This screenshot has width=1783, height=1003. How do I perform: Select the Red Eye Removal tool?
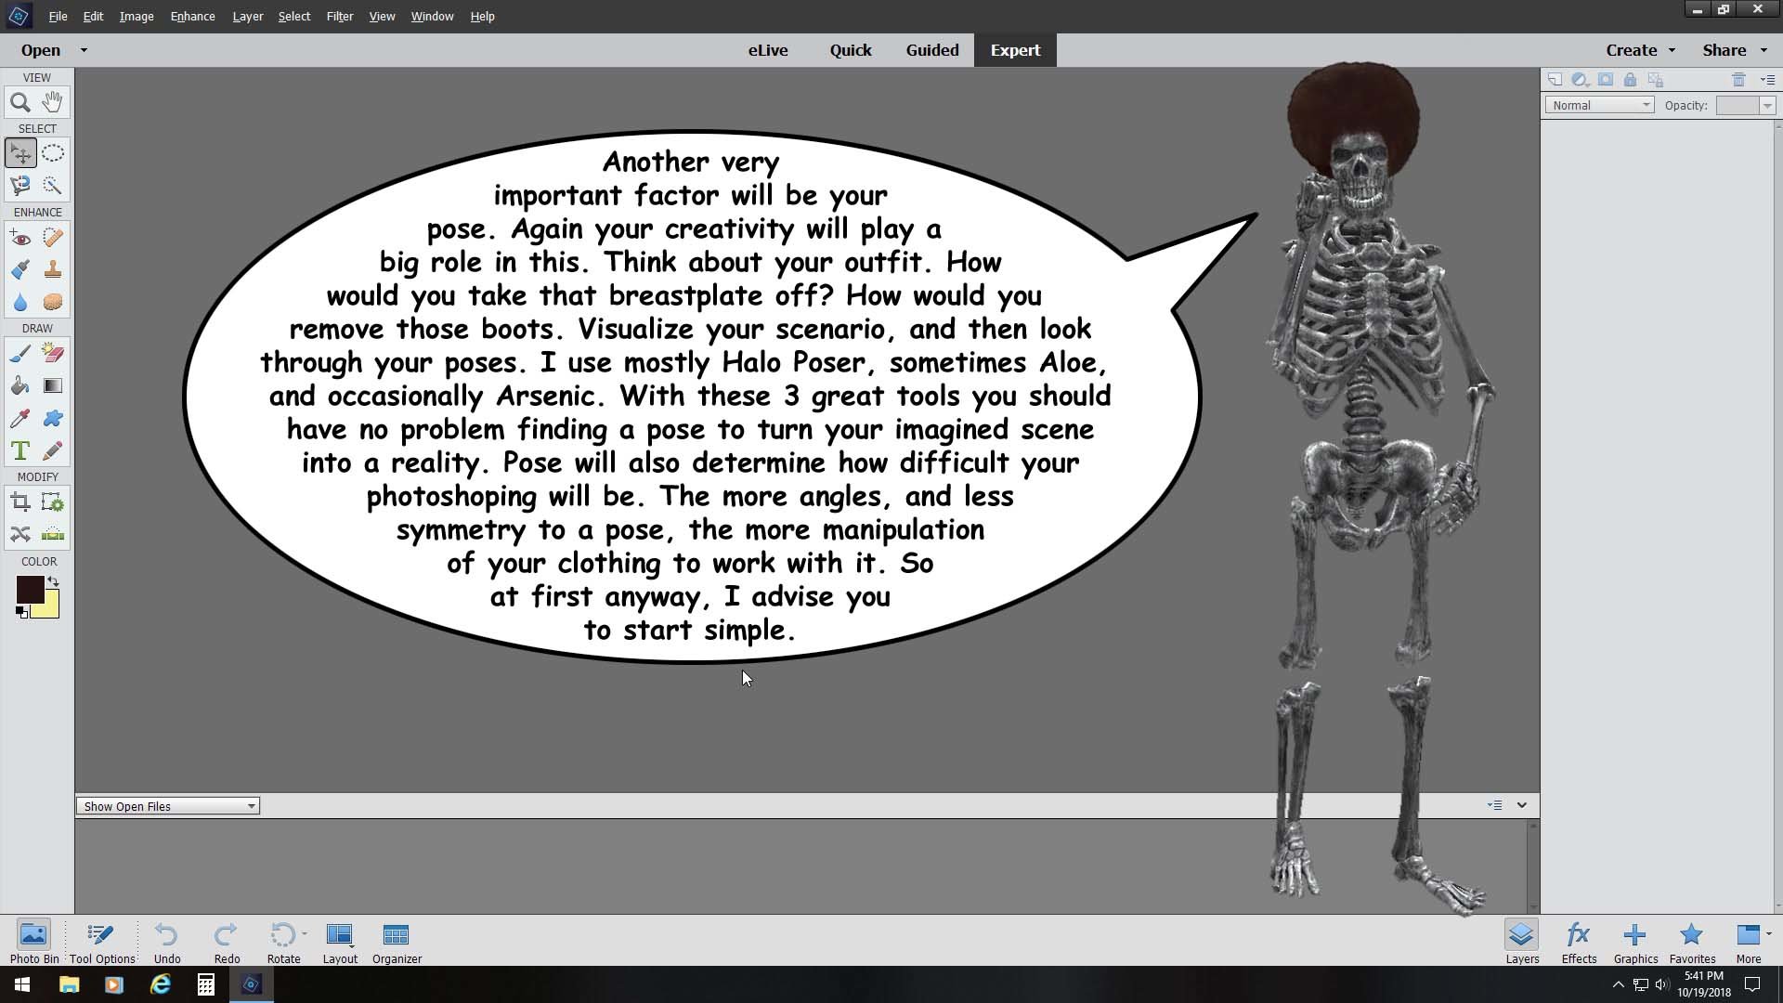pos(20,238)
